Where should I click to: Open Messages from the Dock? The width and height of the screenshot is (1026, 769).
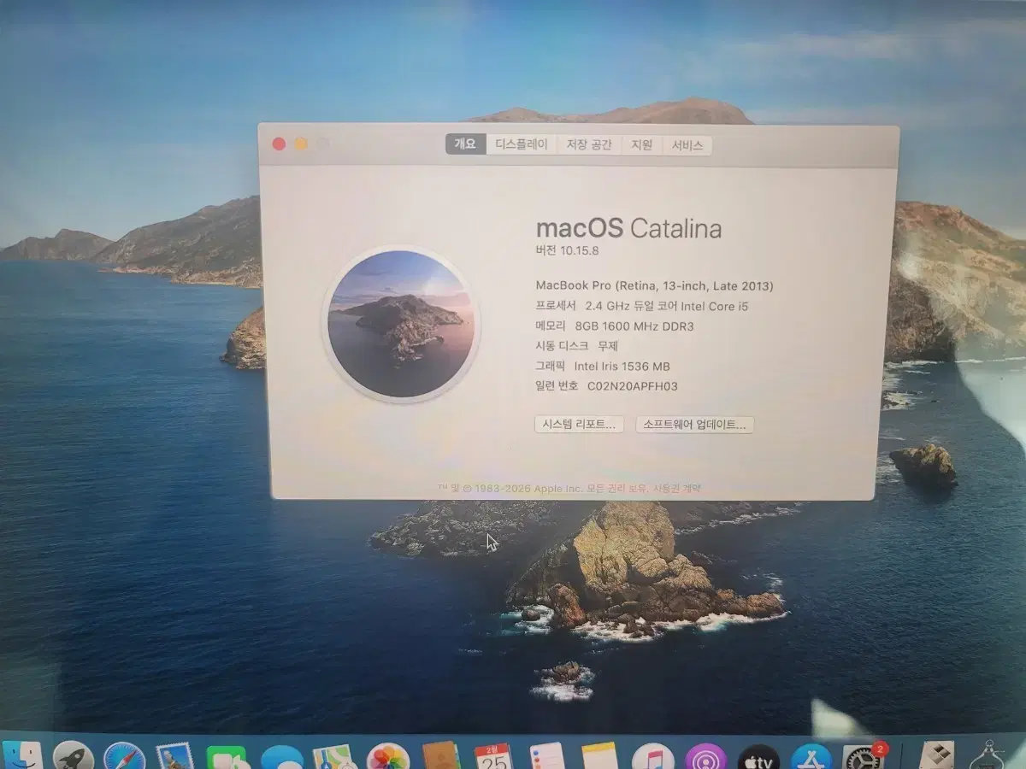point(282,758)
